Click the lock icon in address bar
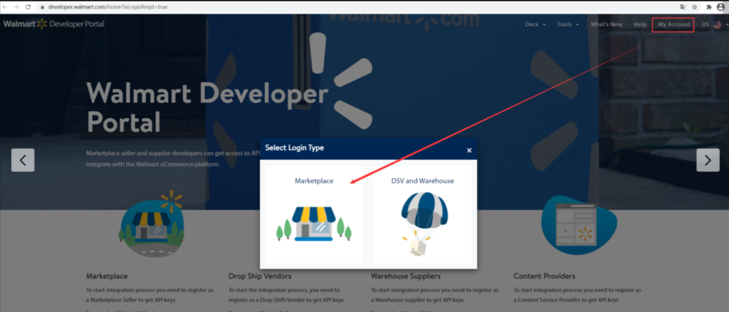The image size is (729, 312). pos(42,7)
